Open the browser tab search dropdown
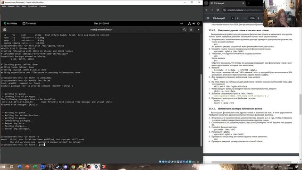302x170 pixels. (206, 3)
